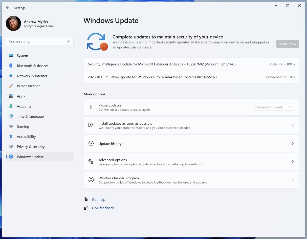Open the Apps settings category

pyautogui.click(x=40, y=96)
